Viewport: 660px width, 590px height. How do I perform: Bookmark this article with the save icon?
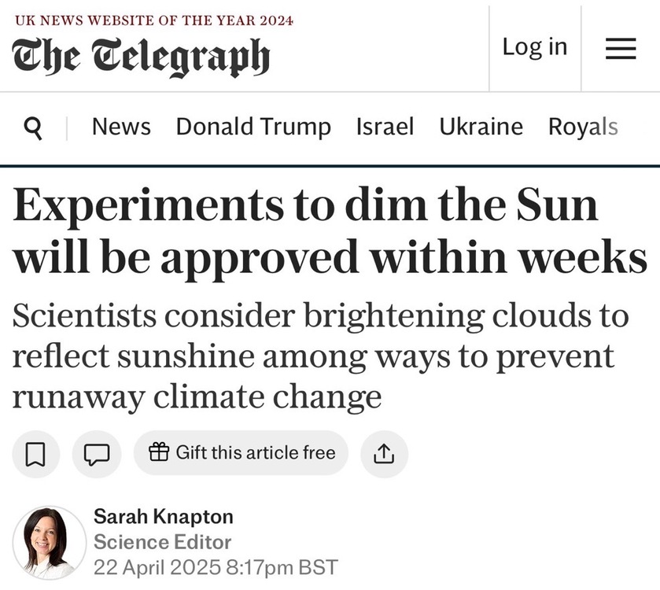point(35,454)
